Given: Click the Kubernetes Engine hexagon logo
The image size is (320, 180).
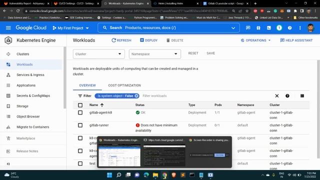Looking at the screenshot, I should pyautogui.click(x=8, y=40).
